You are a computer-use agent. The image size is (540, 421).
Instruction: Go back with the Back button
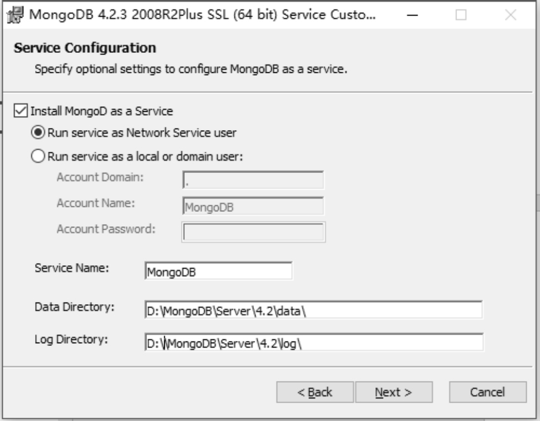click(x=315, y=392)
